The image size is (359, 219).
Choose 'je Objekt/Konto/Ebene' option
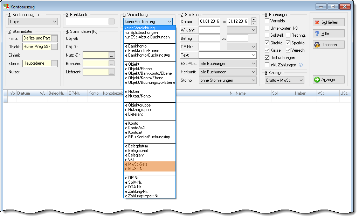(150, 78)
